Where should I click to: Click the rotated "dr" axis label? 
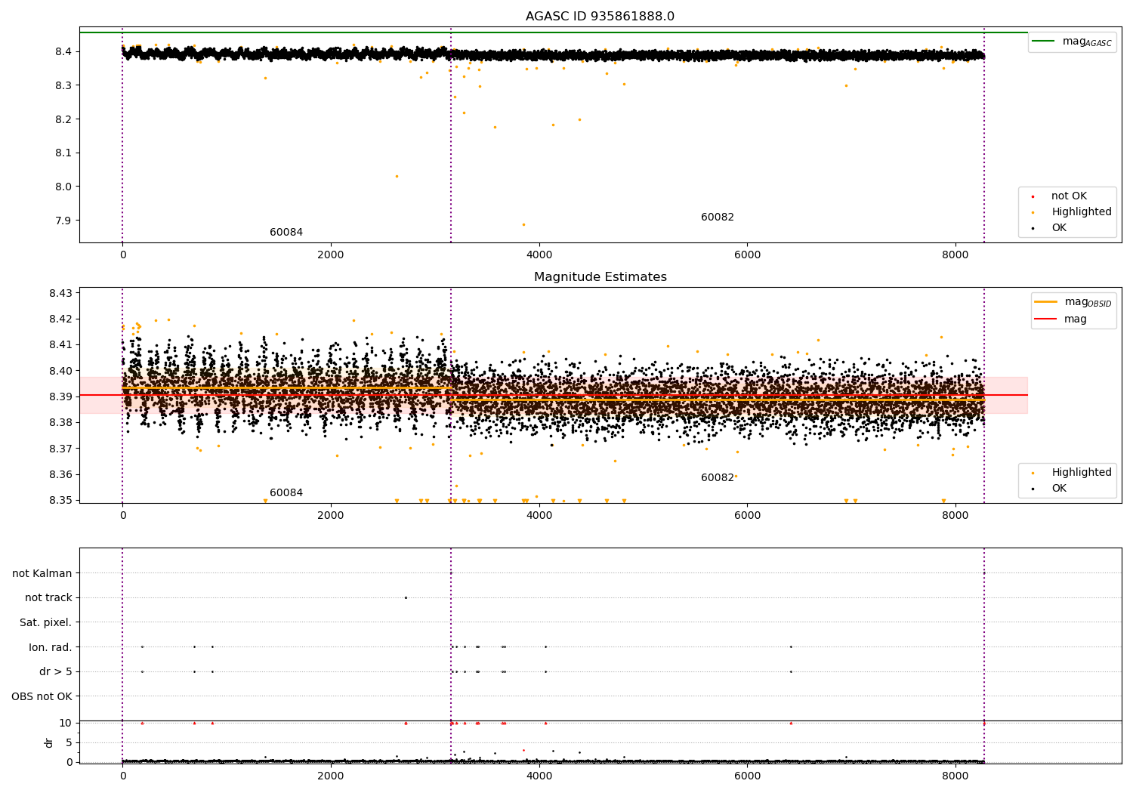(x=49, y=742)
